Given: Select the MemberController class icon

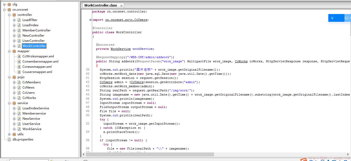Looking at the screenshot, I should [x=19, y=30].
